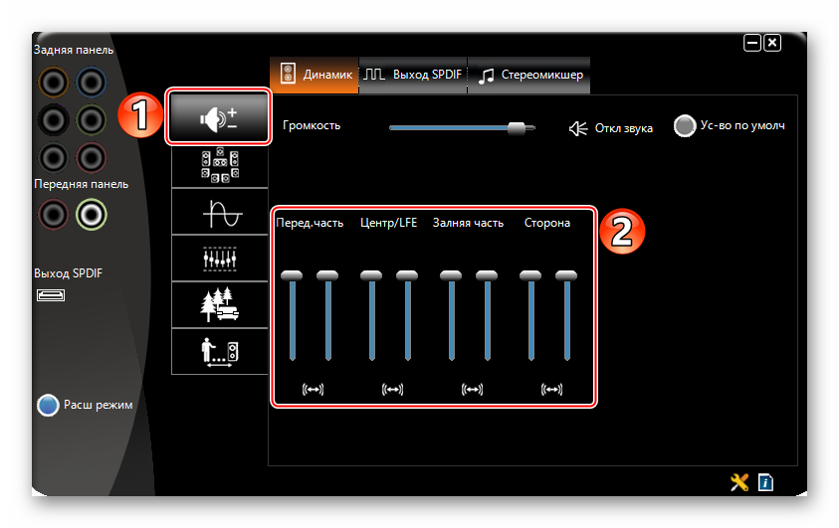Open the volume control sidebar section

tap(218, 119)
